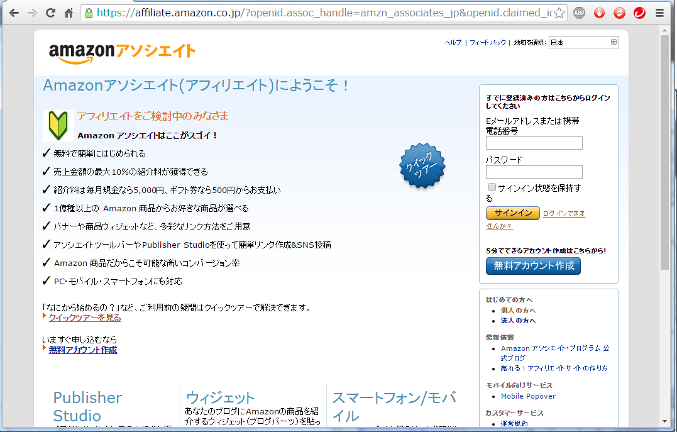Click the green and yellow beginner mark icon
The height and width of the screenshot is (432, 677).
coord(58,125)
